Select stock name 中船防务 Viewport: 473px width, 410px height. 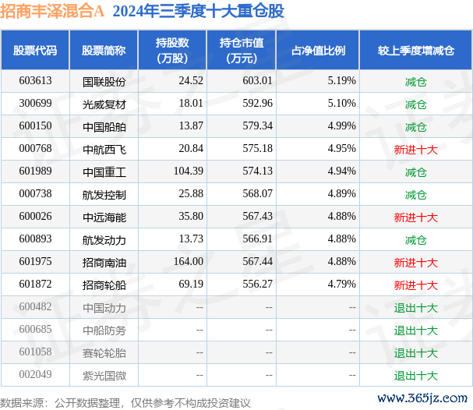104,330
